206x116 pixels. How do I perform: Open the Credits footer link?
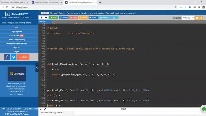click(x=17, y=111)
